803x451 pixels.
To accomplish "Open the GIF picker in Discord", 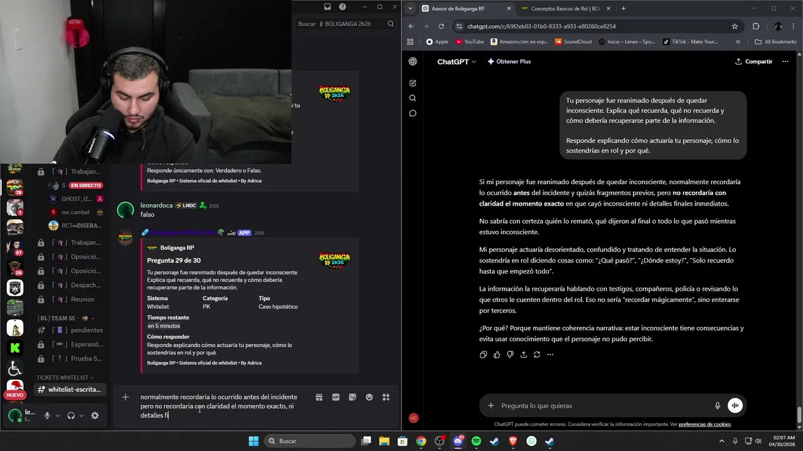I will point(336,397).
